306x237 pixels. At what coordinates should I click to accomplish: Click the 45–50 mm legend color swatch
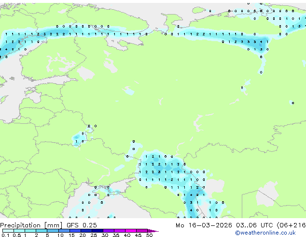tap(142, 231)
